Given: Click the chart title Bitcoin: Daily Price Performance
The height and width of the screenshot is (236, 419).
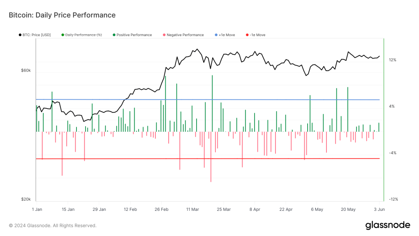Looking at the screenshot, I should pos(62,15).
